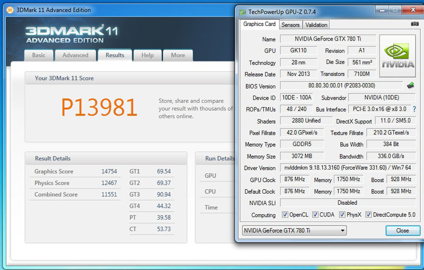This screenshot has height=270, width=424.
Task: Click the camera screenshot icon in GPU-Z
Action: click(414, 24)
